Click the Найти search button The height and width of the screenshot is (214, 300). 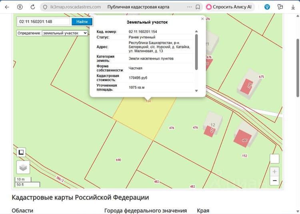pos(82,22)
